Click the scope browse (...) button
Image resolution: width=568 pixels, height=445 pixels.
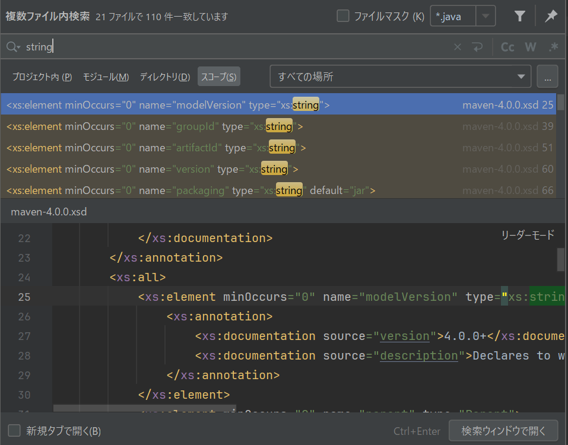[547, 77]
